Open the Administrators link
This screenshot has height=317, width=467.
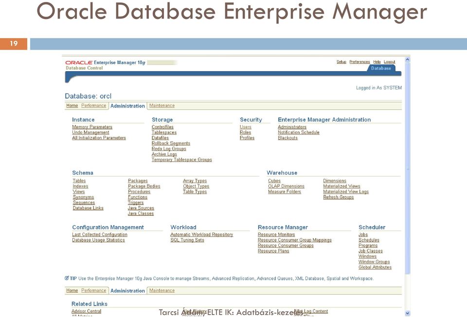tap(292, 127)
